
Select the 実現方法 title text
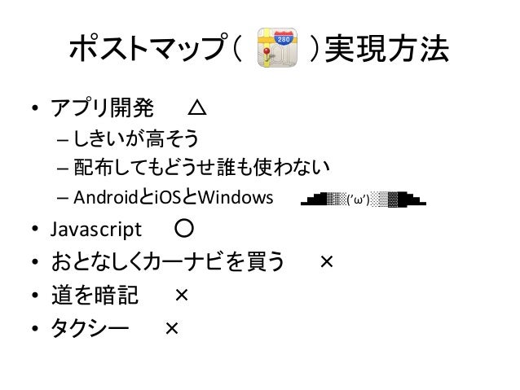pos(386,48)
